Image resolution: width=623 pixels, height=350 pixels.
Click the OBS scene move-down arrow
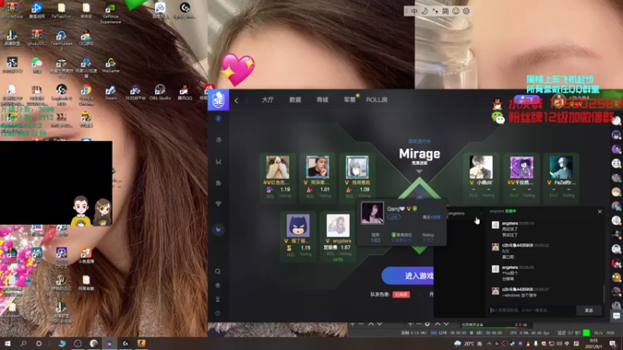pos(379,324)
